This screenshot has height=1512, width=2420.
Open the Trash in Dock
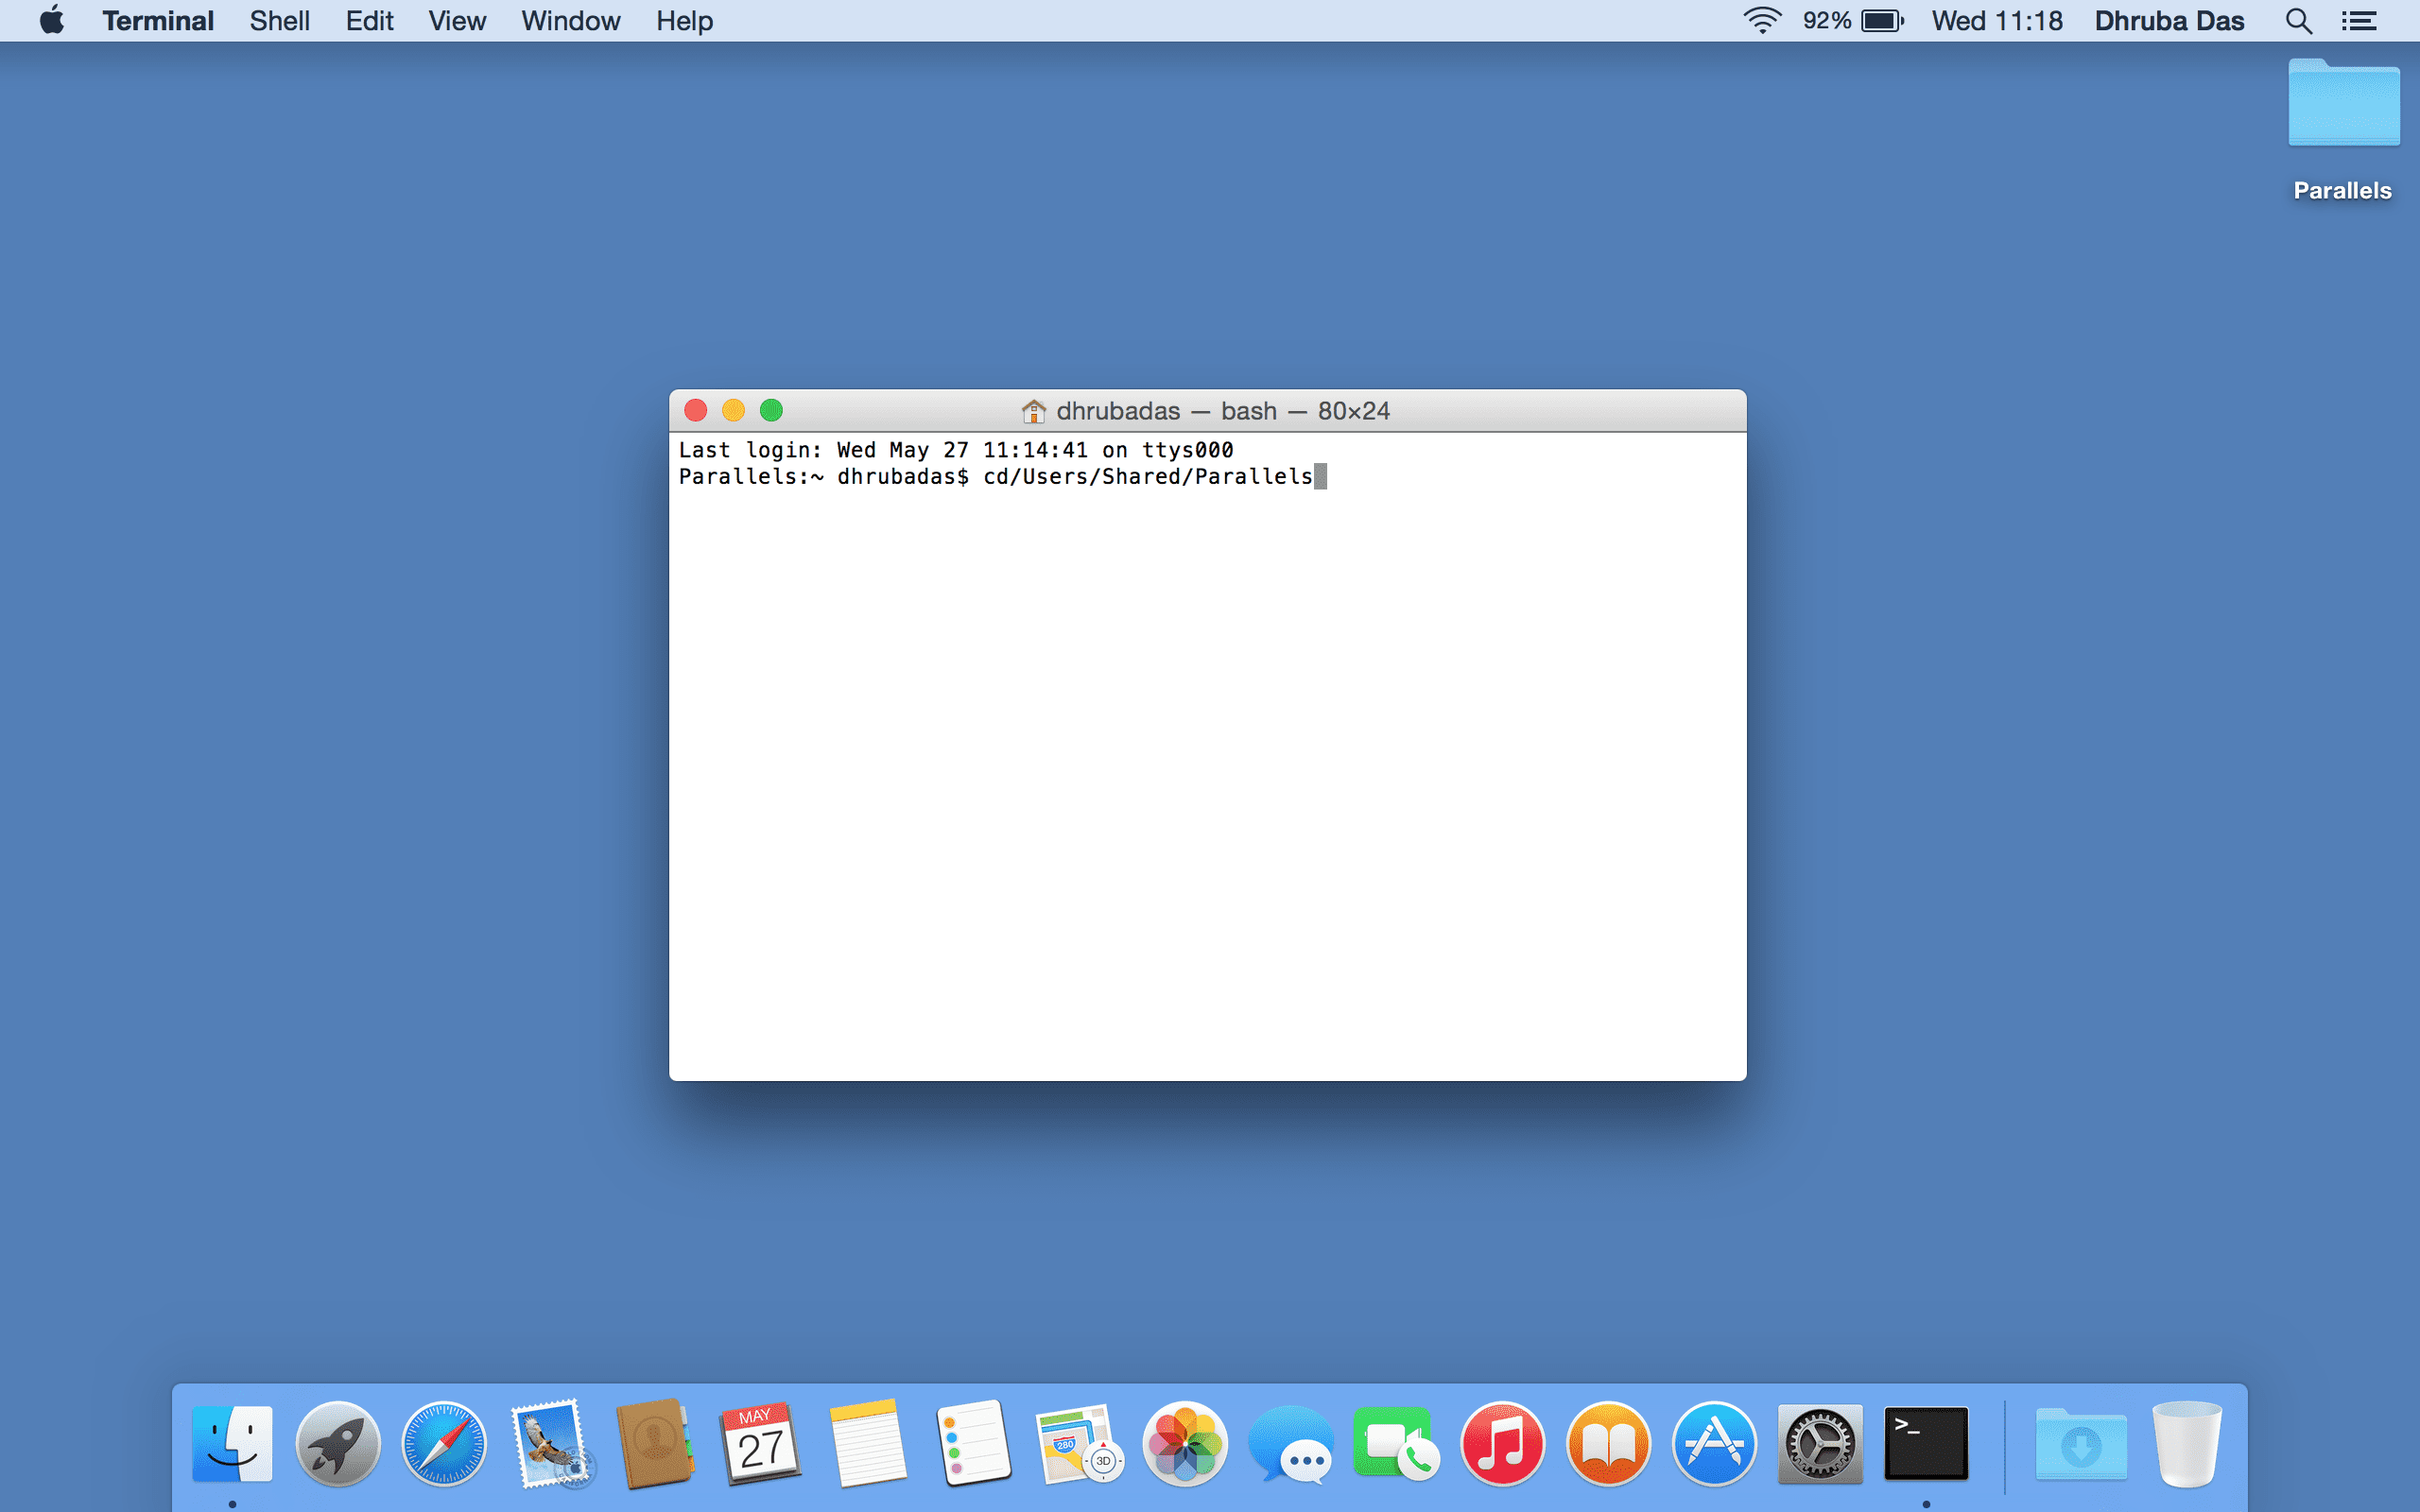coord(2187,1444)
